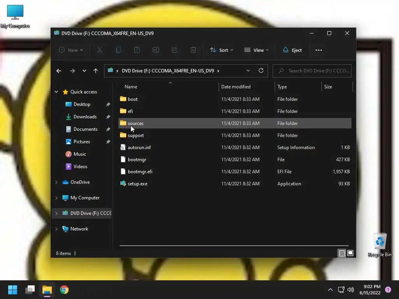
Task: Show hidden system tray icons
Action: tap(330, 290)
